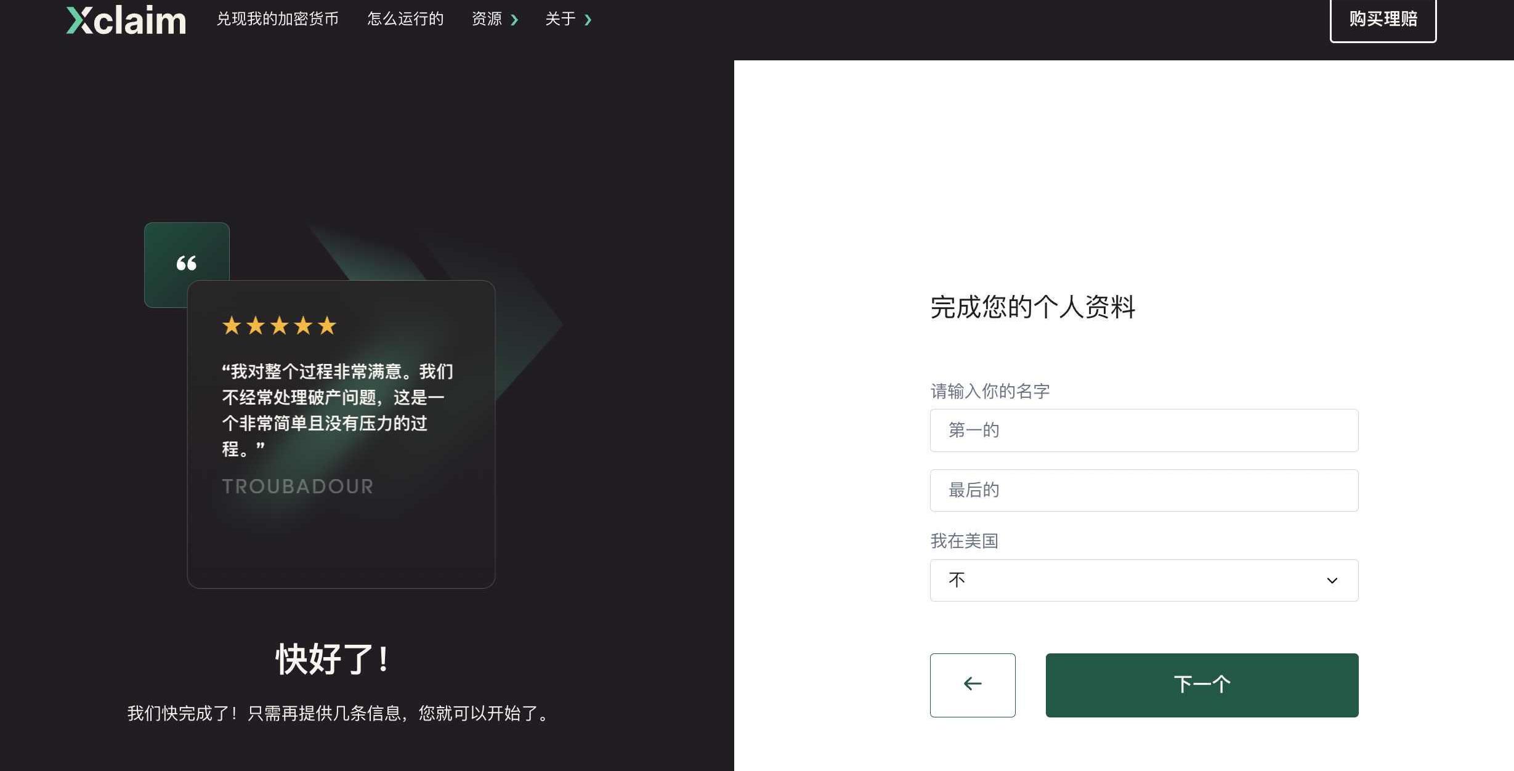
Task: Click the testimonial quote card text
Action: (338, 410)
